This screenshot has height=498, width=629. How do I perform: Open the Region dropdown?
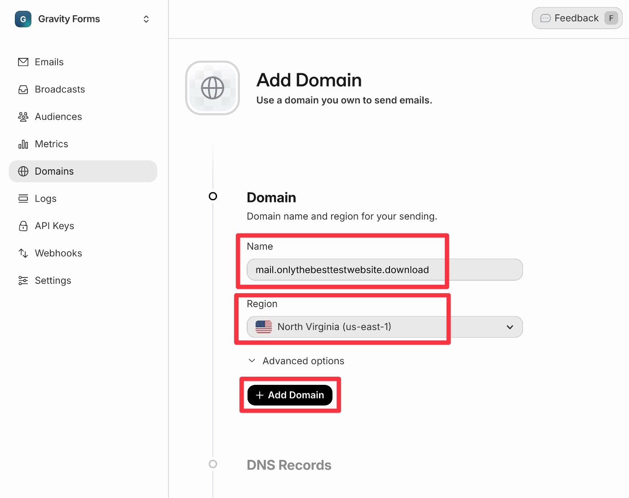pyautogui.click(x=385, y=327)
